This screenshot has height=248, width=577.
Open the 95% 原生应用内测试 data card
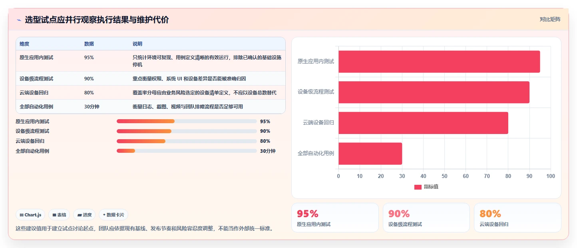click(x=335, y=218)
